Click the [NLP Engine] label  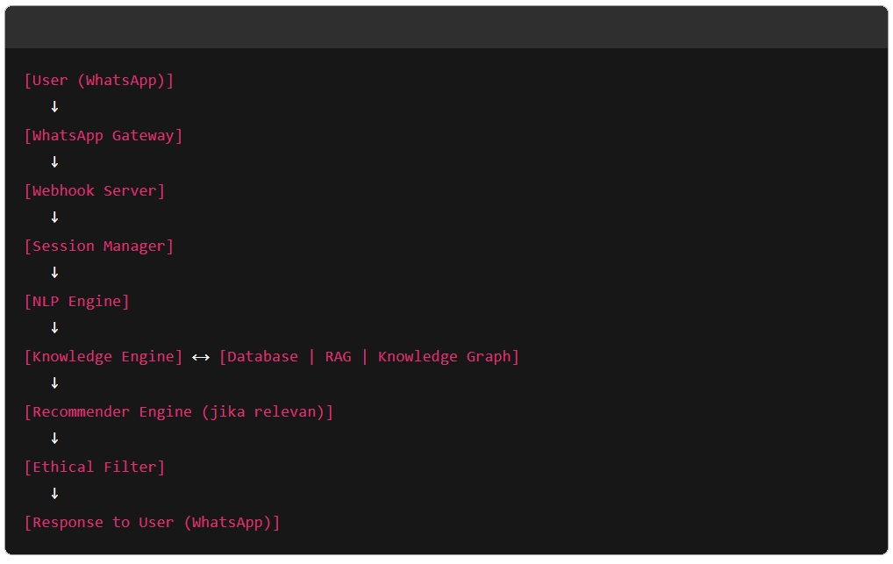[x=77, y=302]
